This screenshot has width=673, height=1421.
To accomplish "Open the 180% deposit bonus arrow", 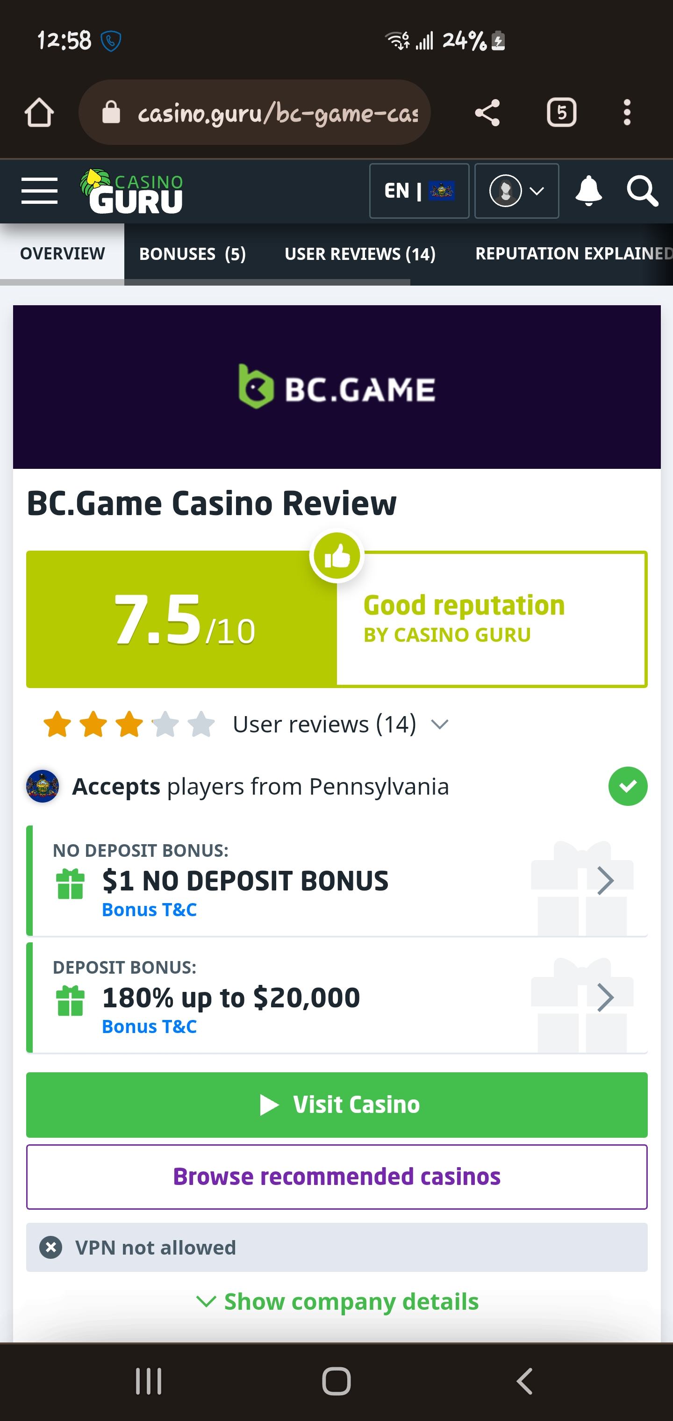I will (605, 998).
